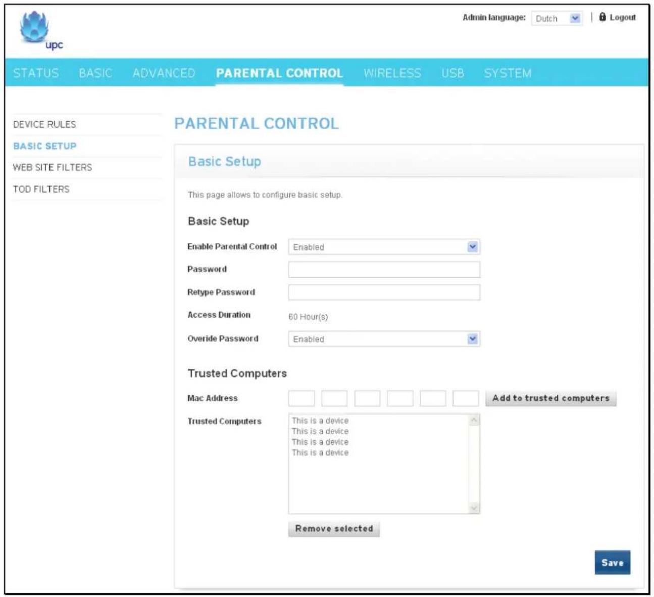Click the fourth Mac Address octet field
The image size is (654, 597).
[400, 398]
